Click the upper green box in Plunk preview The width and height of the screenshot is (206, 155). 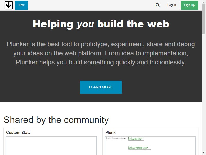pyautogui.click(x=136, y=139)
